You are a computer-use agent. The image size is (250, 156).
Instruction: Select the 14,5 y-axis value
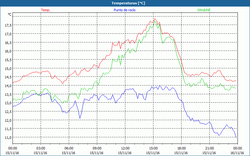pyautogui.click(x=8, y=77)
